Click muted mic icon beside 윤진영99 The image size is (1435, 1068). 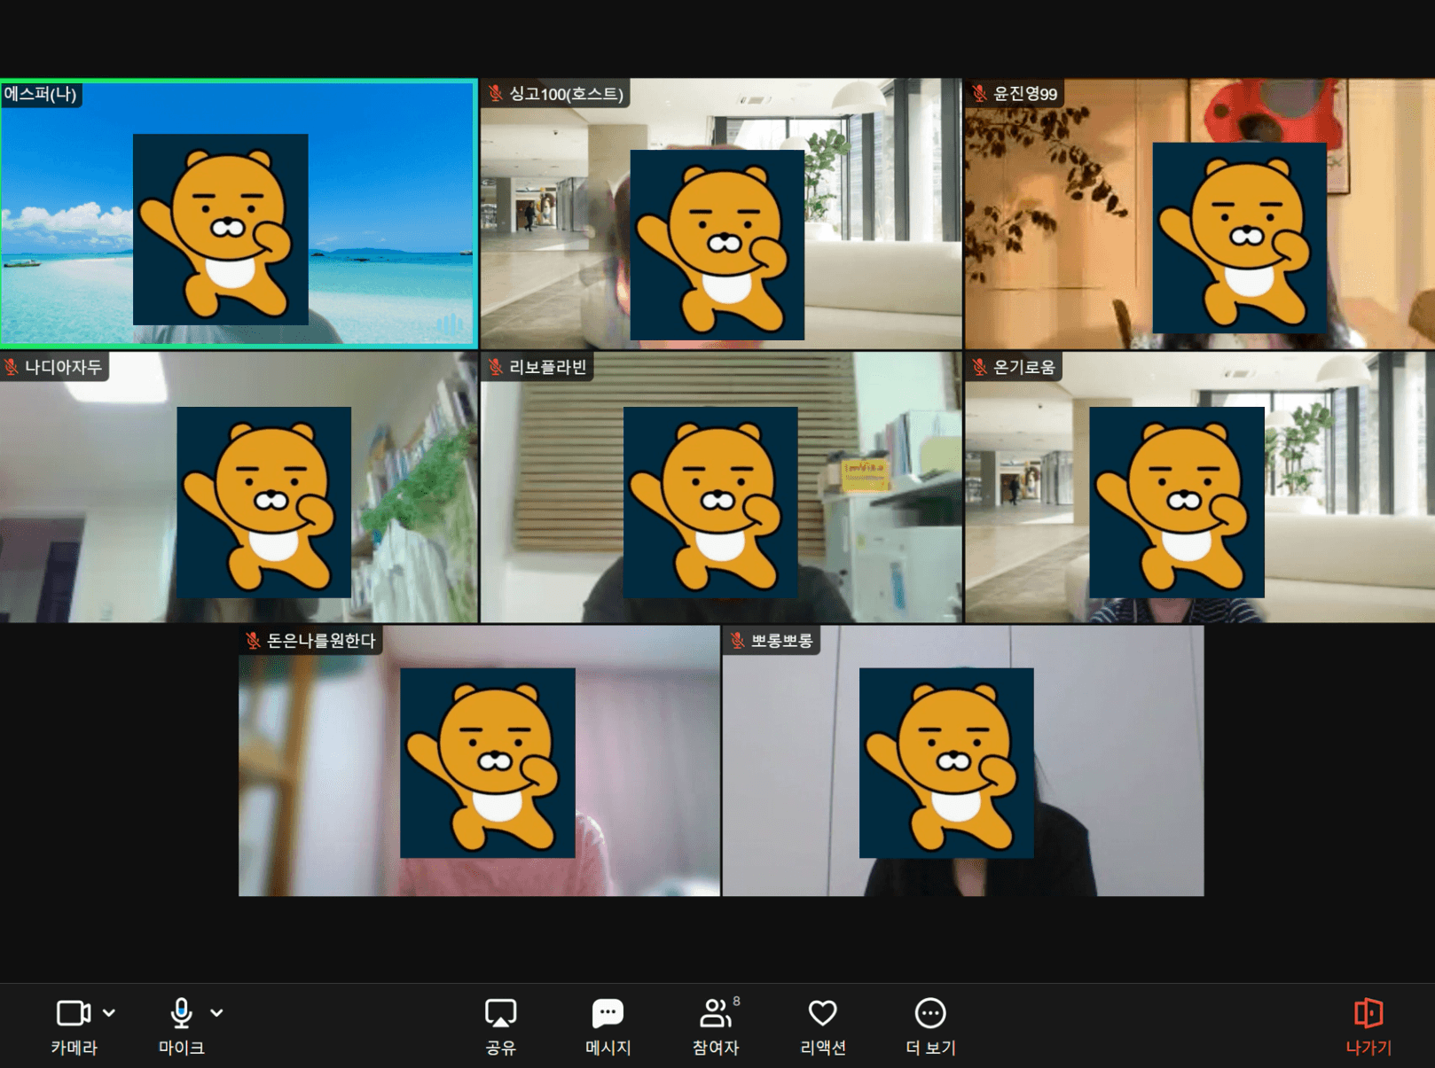coord(979,93)
